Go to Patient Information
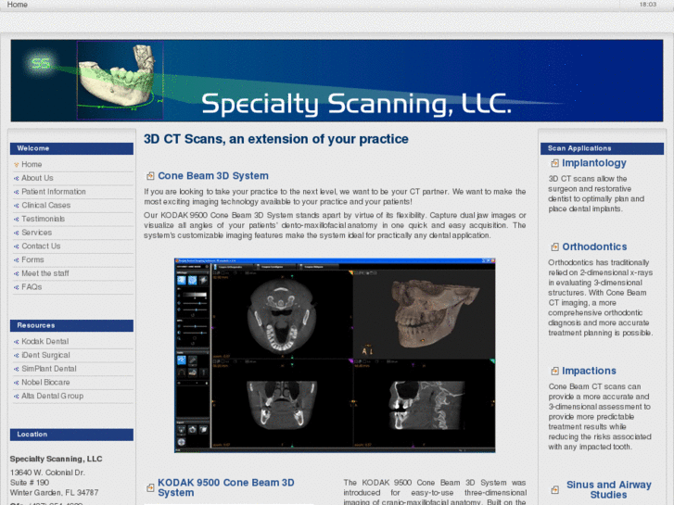The width and height of the screenshot is (674, 505). (54, 192)
